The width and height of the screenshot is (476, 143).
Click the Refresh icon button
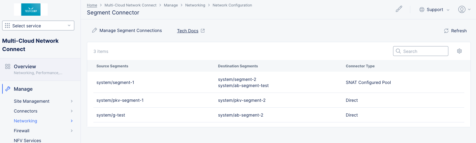point(446,31)
